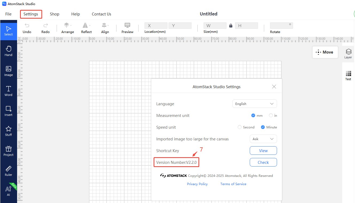The width and height of the screenshot is (355, 203).
Task: Click the Rotate angle field
Action: click(x=282, y=26)
